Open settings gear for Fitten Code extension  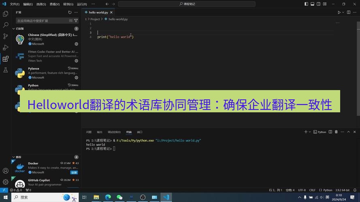pos(77,61)
